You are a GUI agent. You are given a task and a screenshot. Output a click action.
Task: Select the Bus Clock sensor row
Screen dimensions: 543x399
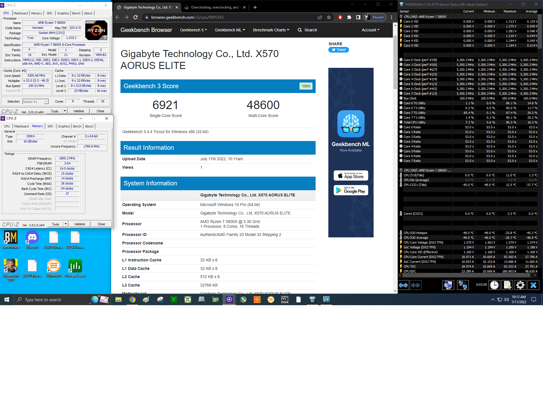[x=468, y=98]
